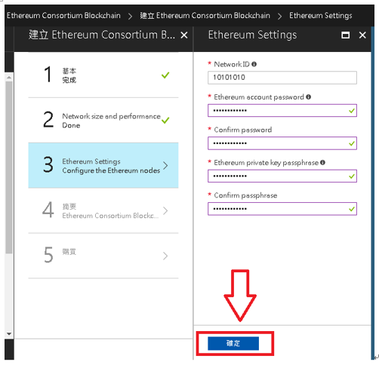Close the Ethereum Settings blade
The image size is (379, 368).
pyautogui.click(x=362, y=35)
